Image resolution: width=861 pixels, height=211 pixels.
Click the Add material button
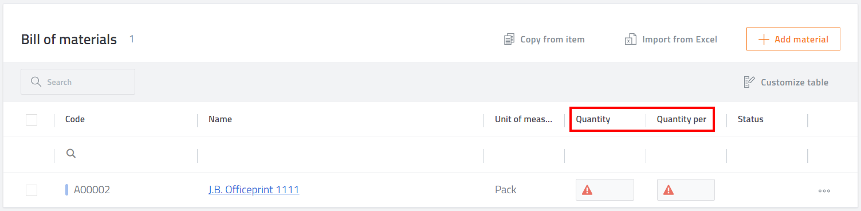coord(793,40)
